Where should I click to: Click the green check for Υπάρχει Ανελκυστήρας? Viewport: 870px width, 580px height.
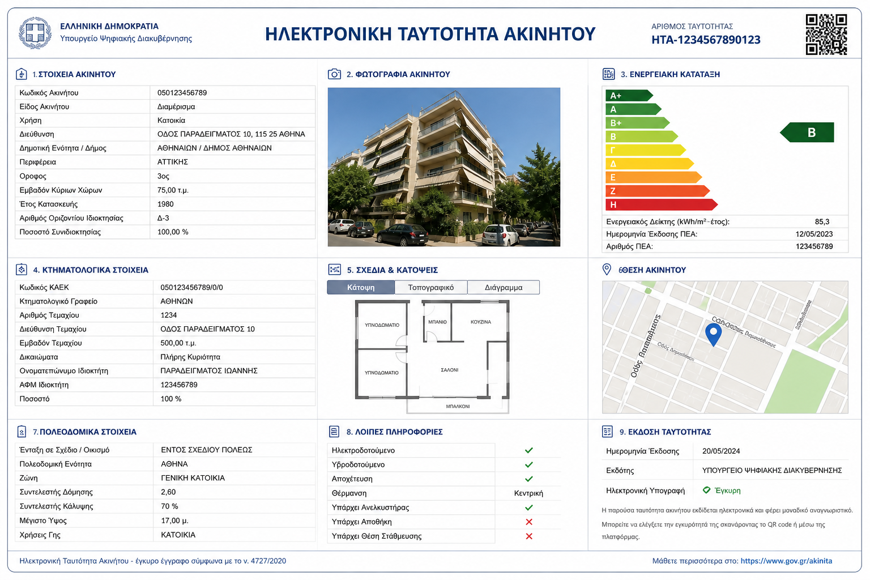528,507
